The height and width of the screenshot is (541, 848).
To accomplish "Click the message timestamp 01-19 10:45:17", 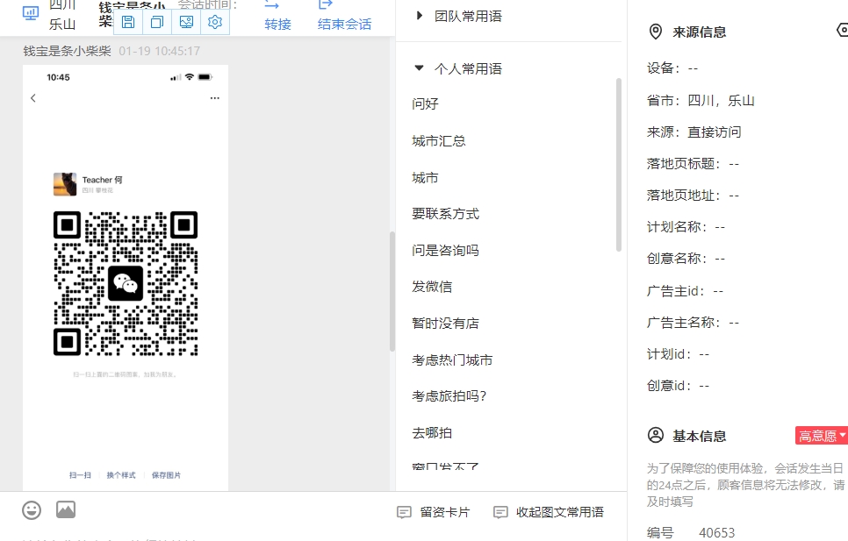I will point(160,51).
